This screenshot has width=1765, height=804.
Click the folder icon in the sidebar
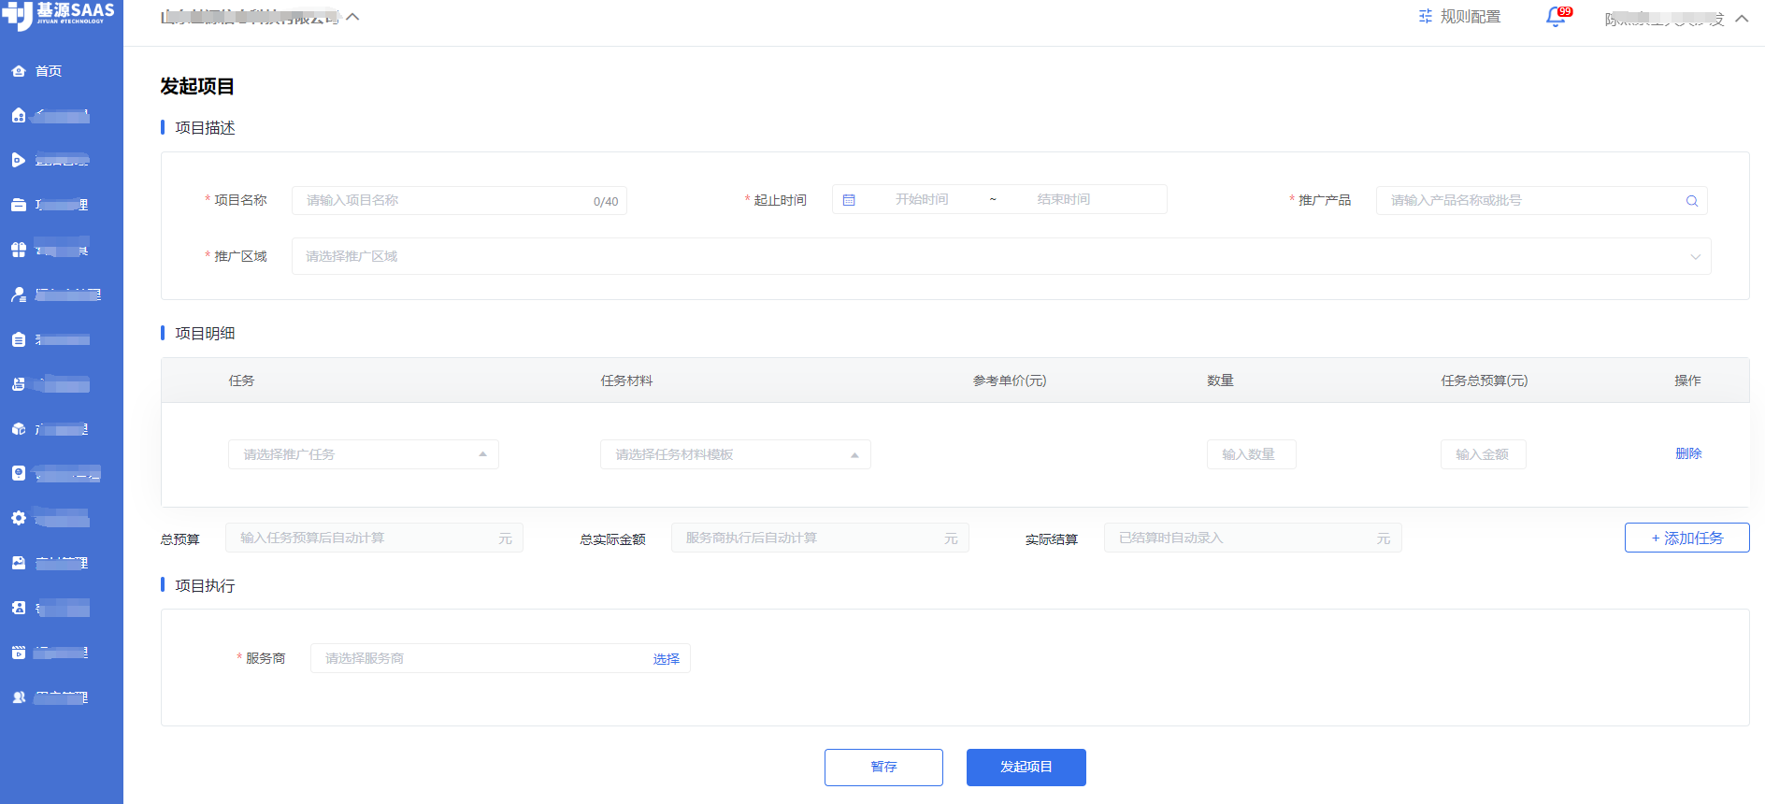[x=19, y=205]
